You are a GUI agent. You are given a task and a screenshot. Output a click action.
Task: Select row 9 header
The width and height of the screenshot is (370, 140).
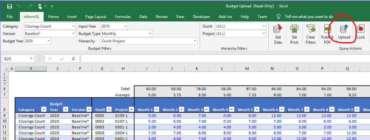(x=4, y=115)
